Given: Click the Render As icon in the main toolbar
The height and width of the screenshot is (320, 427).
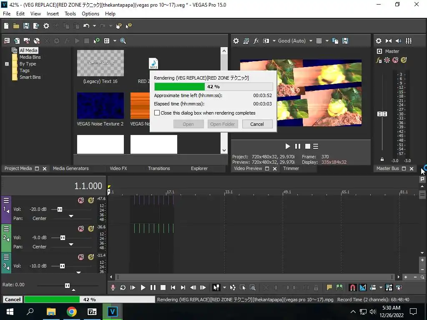Looking at the screenshot, I should click(36, 26).
